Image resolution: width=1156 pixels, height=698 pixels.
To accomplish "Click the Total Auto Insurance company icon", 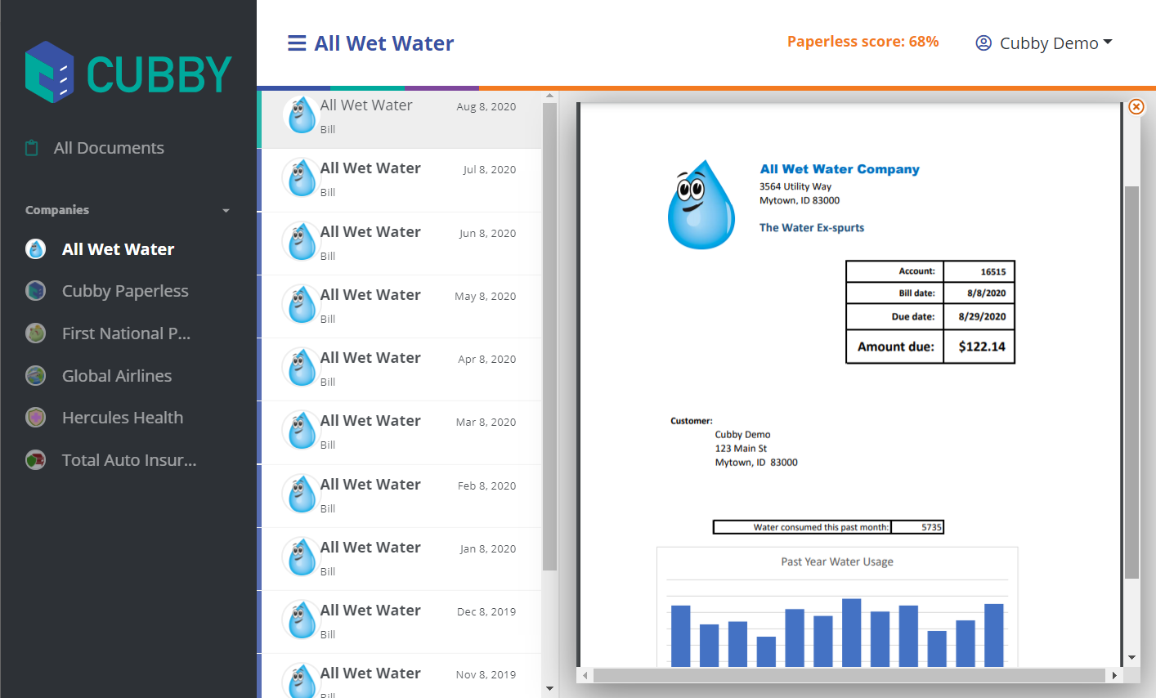I will click(x=35, y=460).
